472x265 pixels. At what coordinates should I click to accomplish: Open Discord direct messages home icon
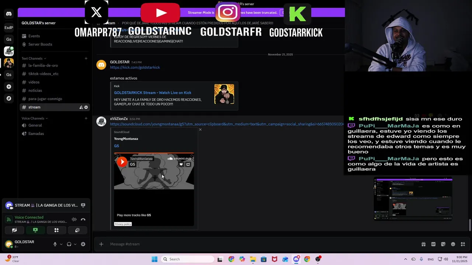tap(9, 14)
